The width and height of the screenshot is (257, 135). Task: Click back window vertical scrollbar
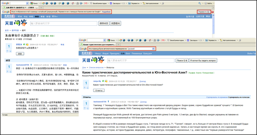(x=213, y=24)
